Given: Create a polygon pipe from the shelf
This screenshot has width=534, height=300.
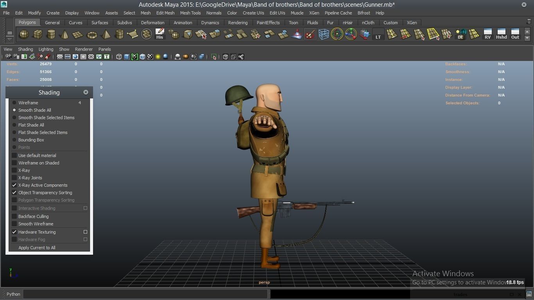Looking at the screenshot, I should (x=119, y=34).
